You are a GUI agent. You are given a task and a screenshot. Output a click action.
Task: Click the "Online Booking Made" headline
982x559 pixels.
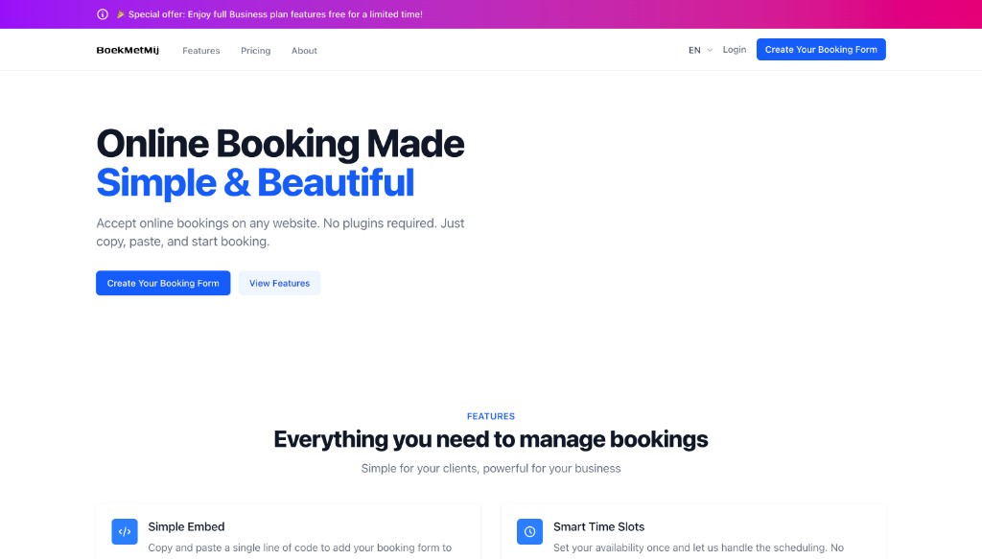[281, 144]
